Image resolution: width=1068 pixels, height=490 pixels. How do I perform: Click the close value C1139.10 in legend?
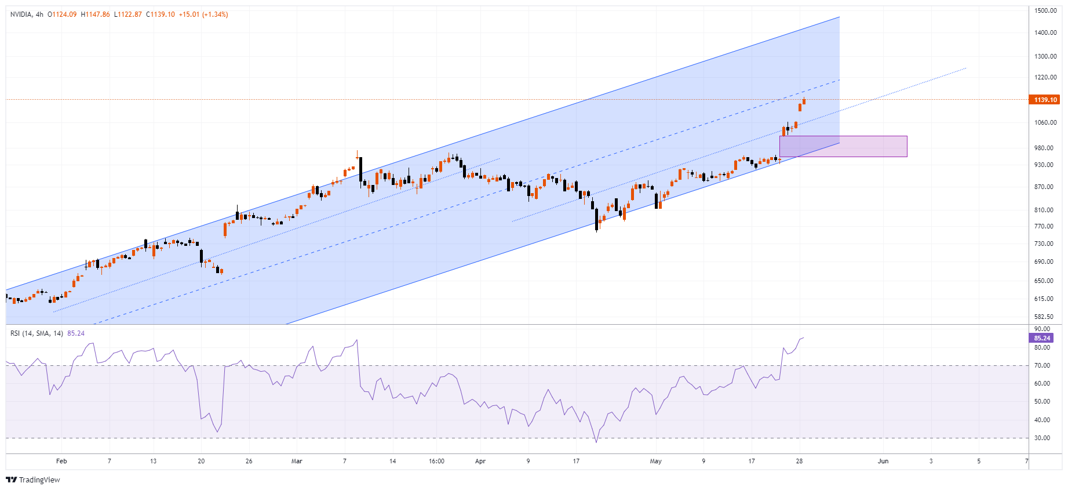click(161, 14)
